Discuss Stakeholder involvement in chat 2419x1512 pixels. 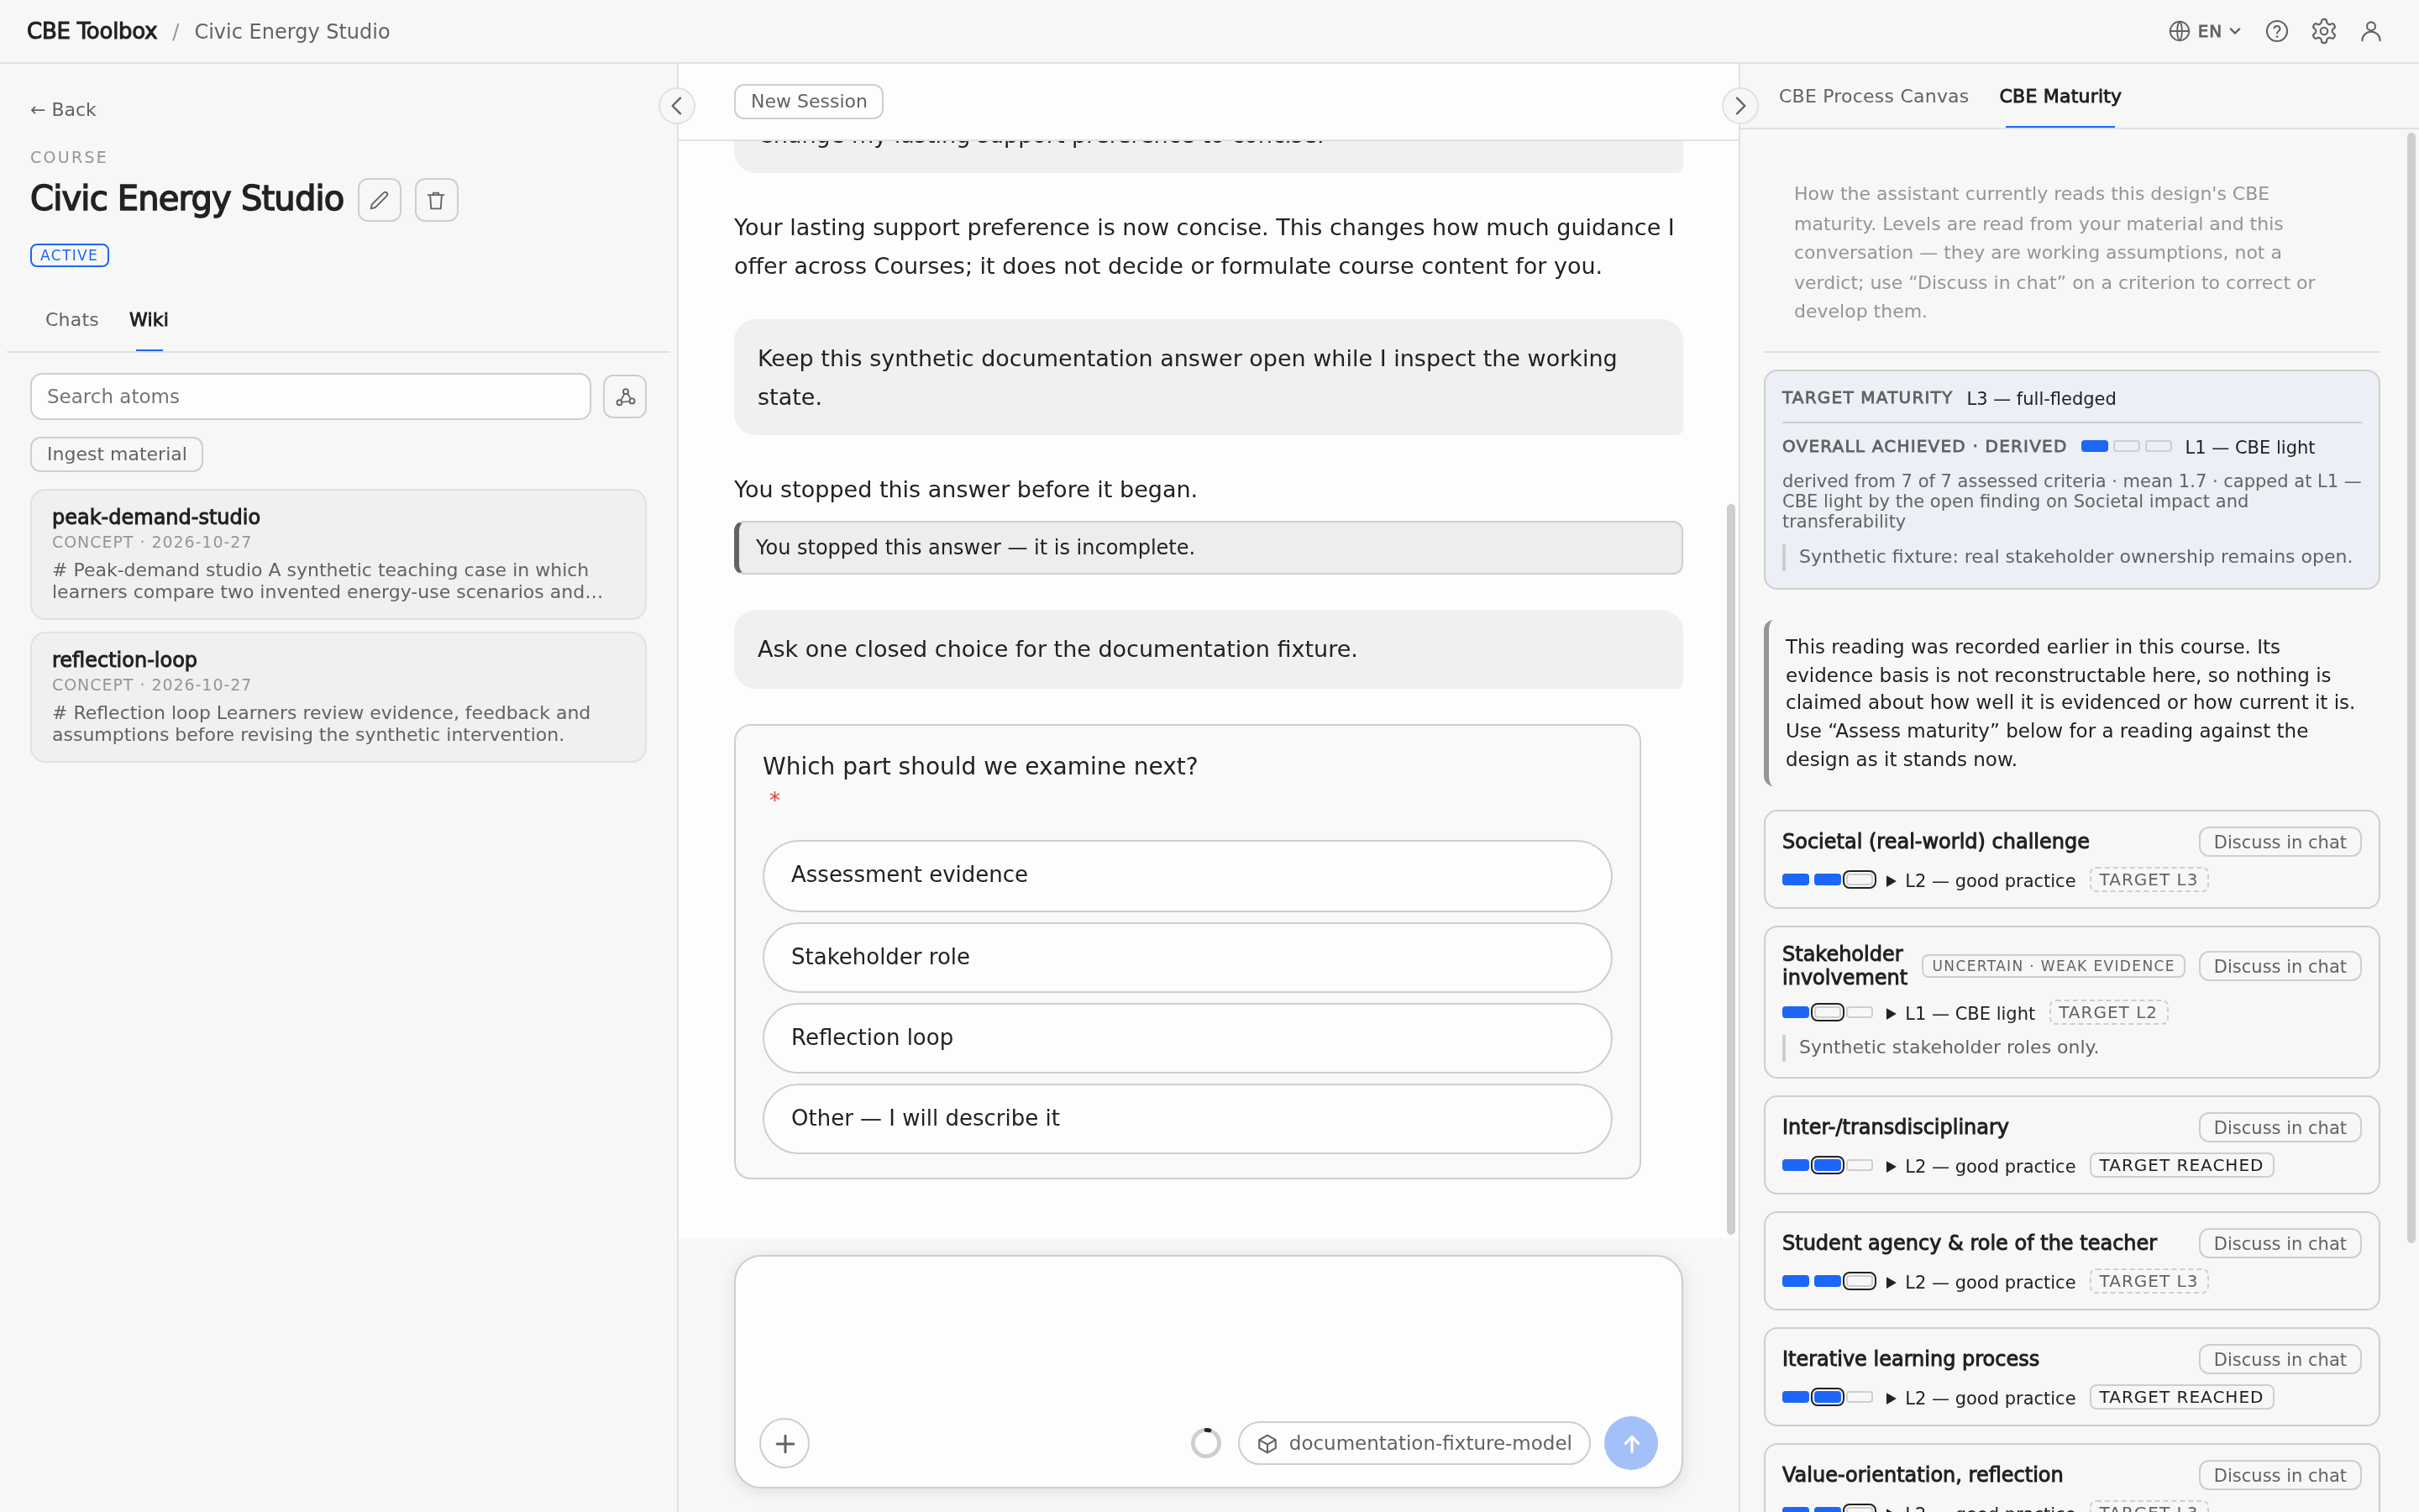(2279, 966)
